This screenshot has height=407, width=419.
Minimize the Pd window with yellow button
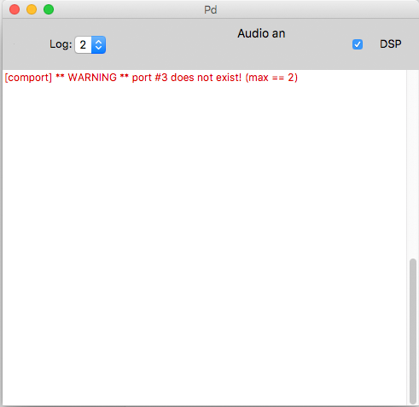tap(32, 9)
